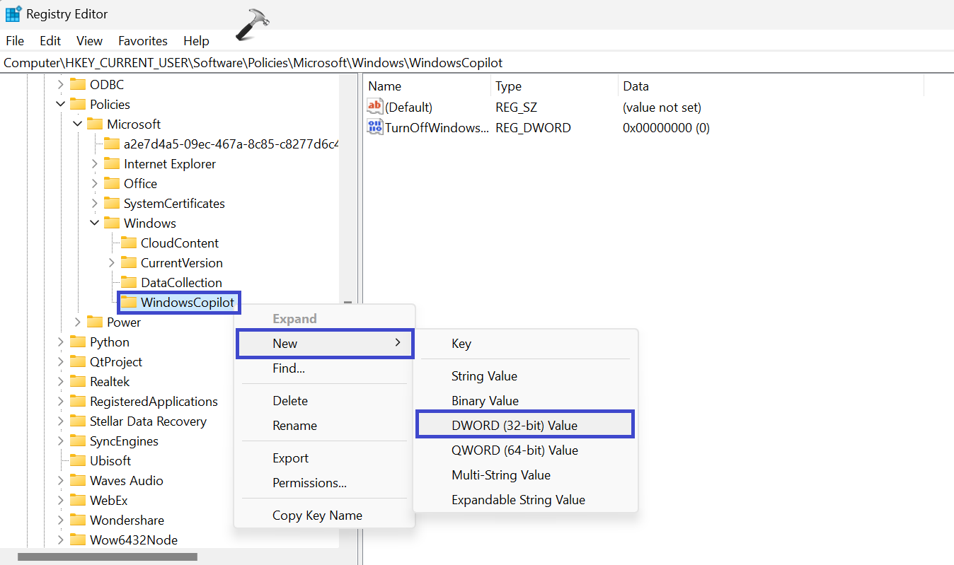
Task: Click the Stellar Data Recovery folder icon
Action: [x=78, y=421]
